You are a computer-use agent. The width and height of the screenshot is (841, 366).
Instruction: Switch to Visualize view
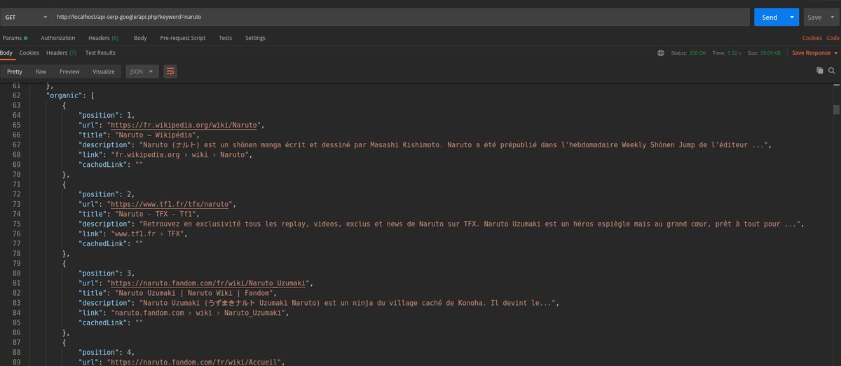click(x=104, y=72)
